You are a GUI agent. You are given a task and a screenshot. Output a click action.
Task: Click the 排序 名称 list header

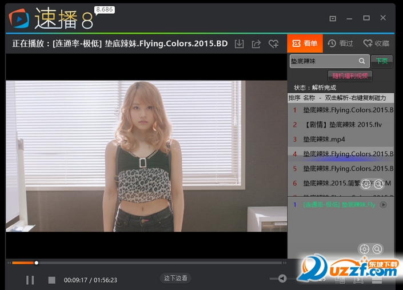[x=341, y=98]
